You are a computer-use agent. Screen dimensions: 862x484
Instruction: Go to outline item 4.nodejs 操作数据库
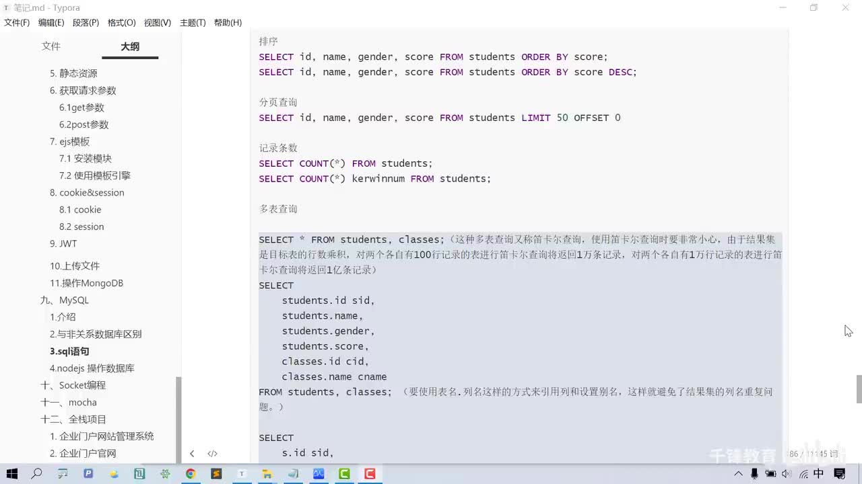(92, 368)
